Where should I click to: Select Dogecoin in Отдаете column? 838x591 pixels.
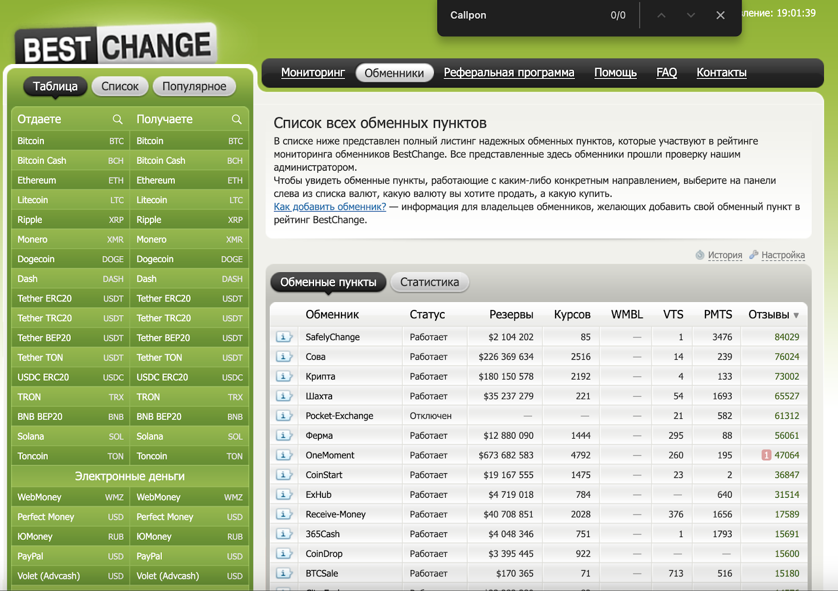(x=70, y=259)
